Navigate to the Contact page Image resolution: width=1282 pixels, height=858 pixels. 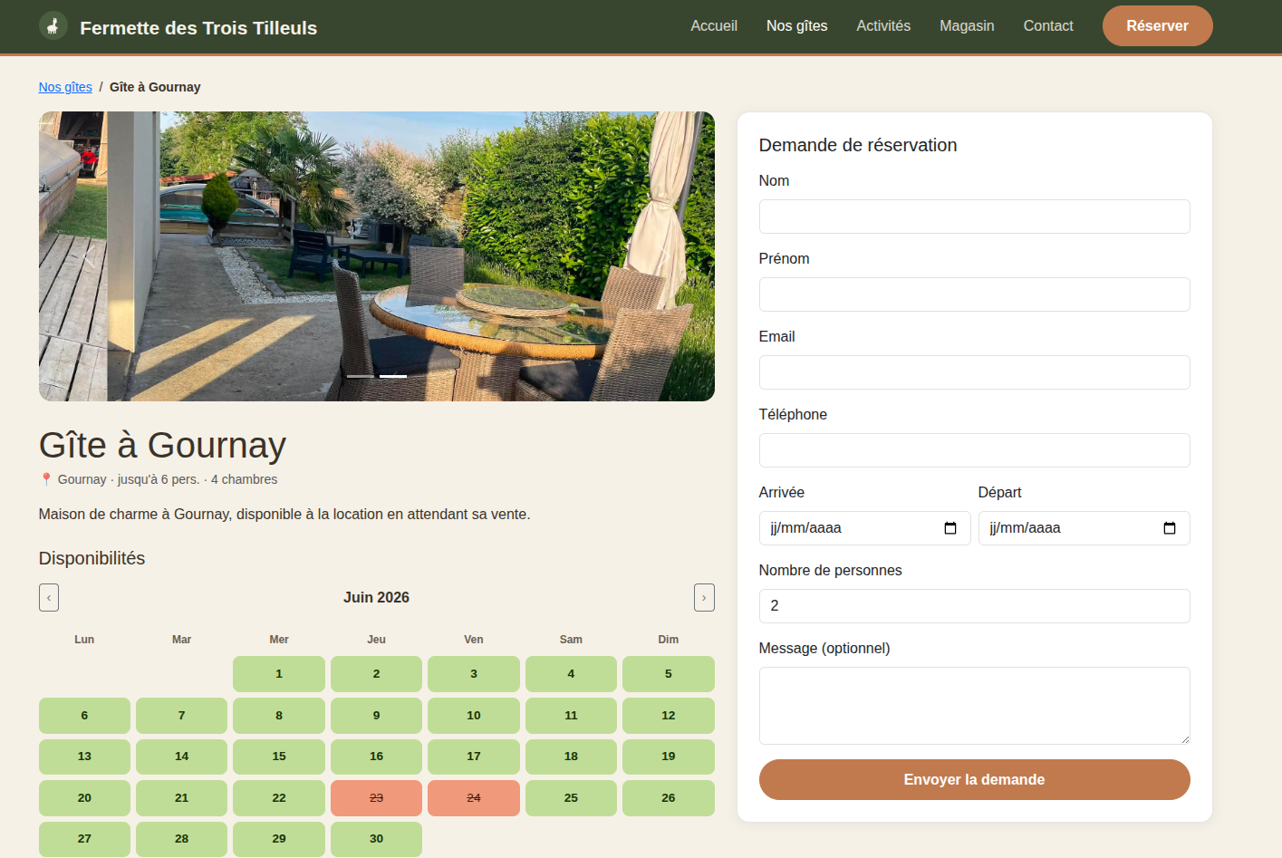pos(1048,26)
